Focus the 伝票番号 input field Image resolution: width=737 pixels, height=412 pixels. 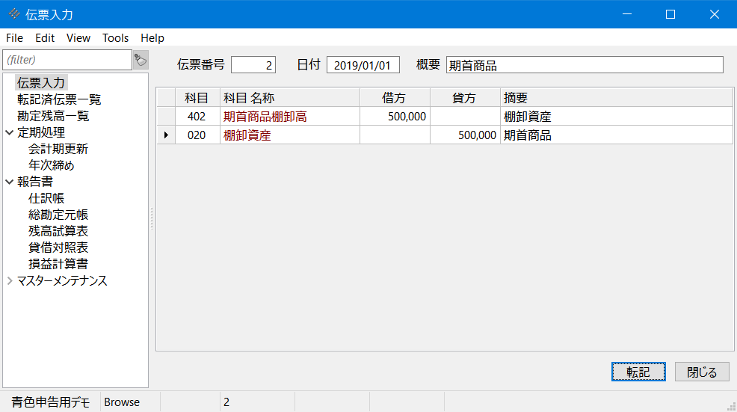(x=253, y=65)
